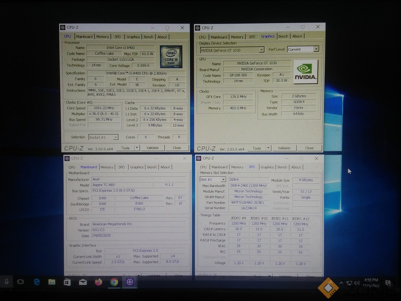Select Graphics tab in the Mainboard window
This screenshot has height=301, width=401.
coord(137,167)
